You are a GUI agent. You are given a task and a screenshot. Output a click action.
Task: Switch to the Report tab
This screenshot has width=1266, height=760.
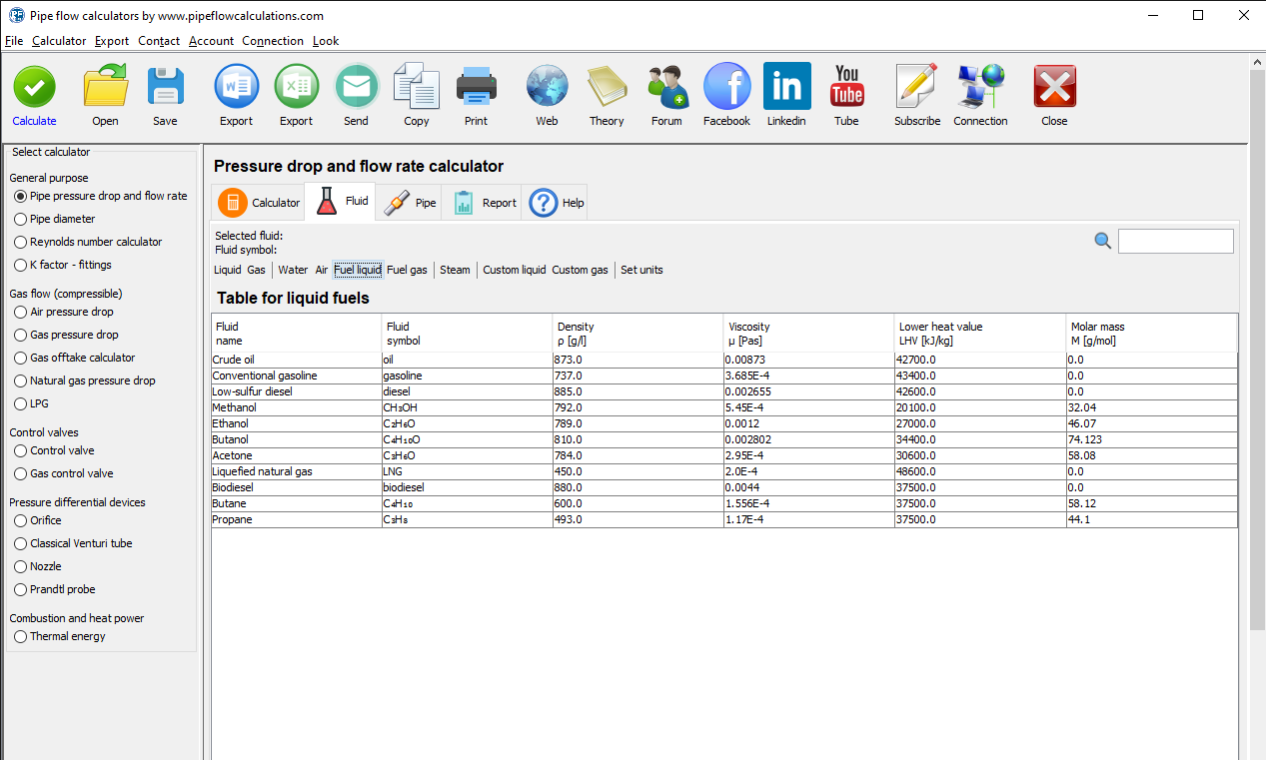pos(485,202)
